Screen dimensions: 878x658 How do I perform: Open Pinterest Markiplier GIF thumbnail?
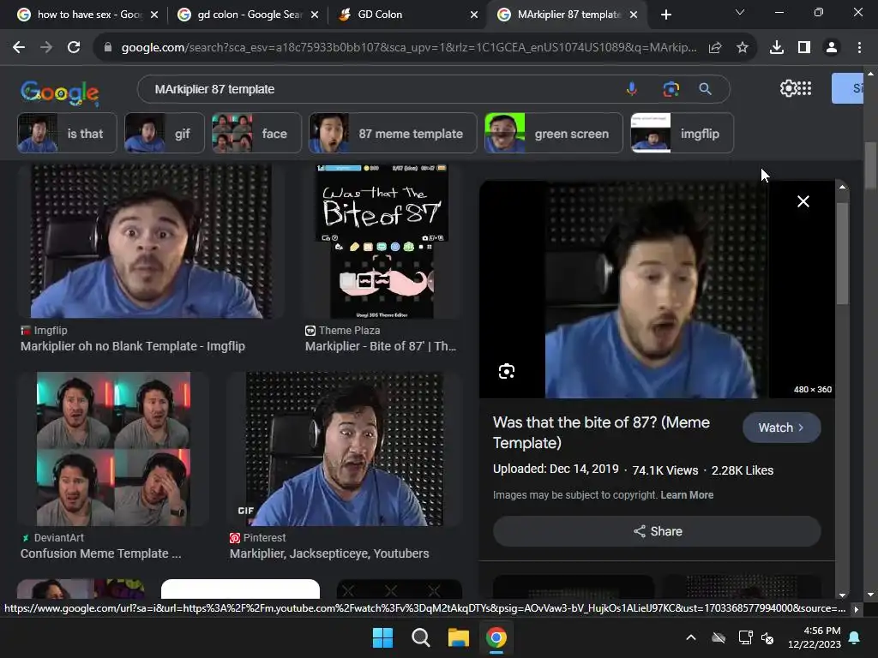345,449
